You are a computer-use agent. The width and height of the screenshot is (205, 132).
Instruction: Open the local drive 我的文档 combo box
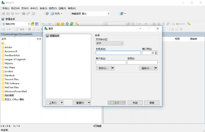(x=16, y=24)
